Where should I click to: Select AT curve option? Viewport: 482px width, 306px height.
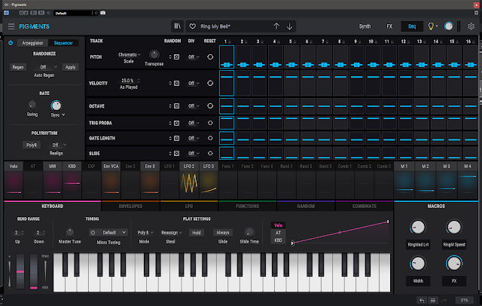pos(278,233)
